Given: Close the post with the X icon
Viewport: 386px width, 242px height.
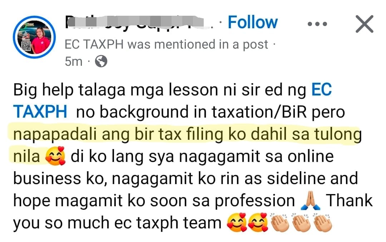Looking at the screenshot, I should click(x=364, y=24).
